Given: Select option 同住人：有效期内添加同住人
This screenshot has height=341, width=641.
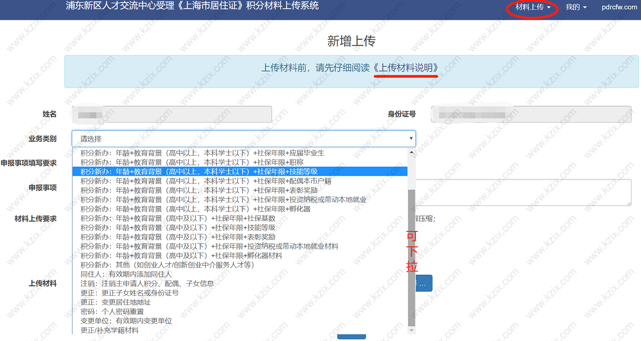Looking at the screenshot, I should [240, 274].
